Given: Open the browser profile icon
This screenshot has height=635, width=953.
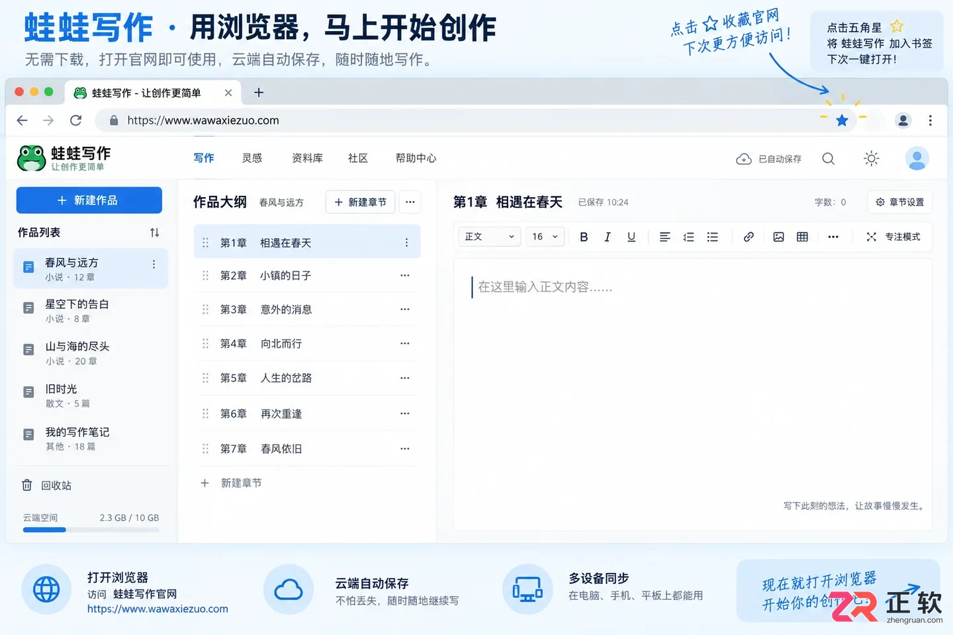Looking at the screenshot, I should pos(903,120).
